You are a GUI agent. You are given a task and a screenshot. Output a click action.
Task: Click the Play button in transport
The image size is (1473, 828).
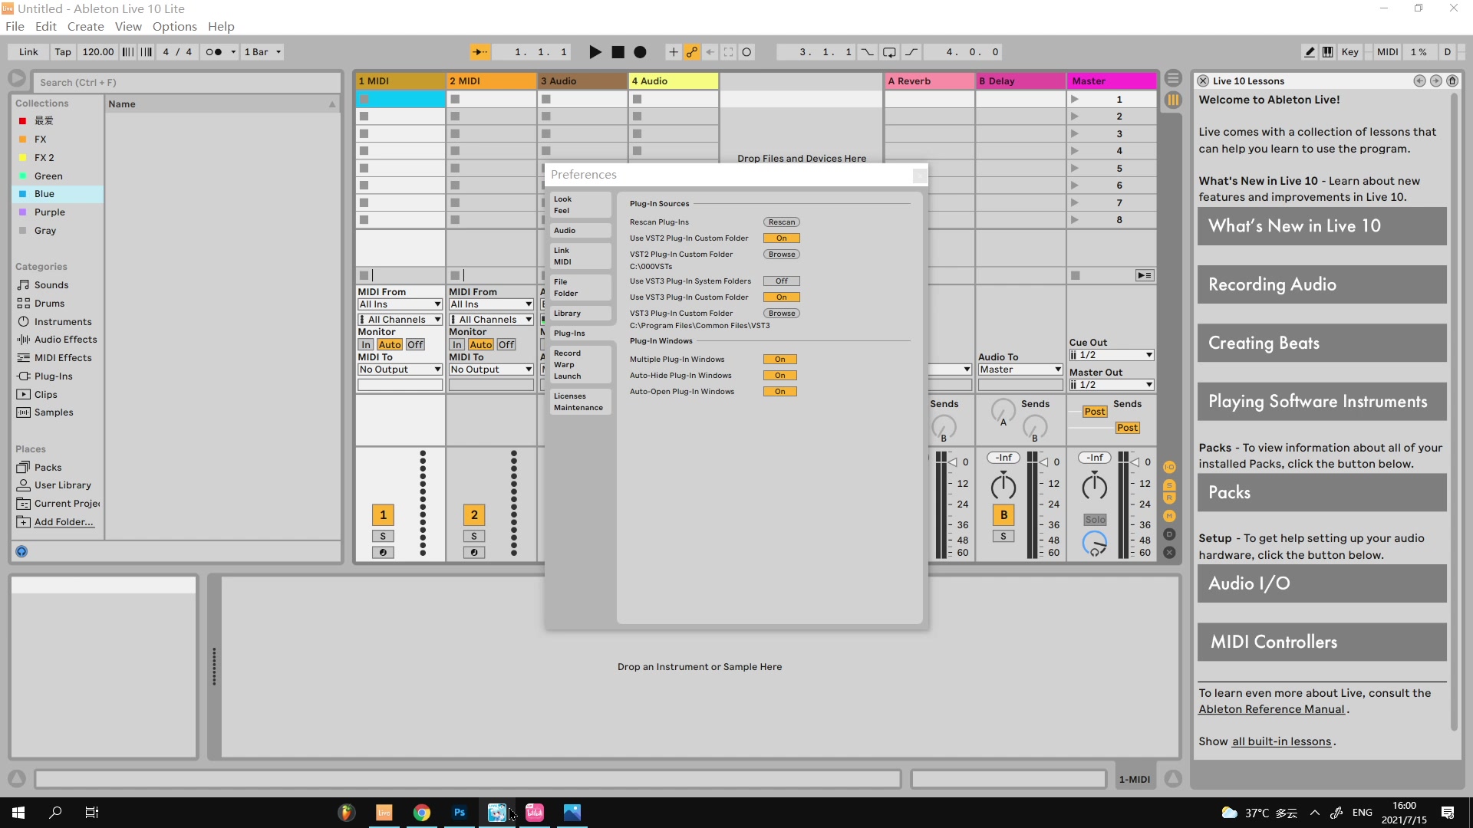tap(595, 51)
